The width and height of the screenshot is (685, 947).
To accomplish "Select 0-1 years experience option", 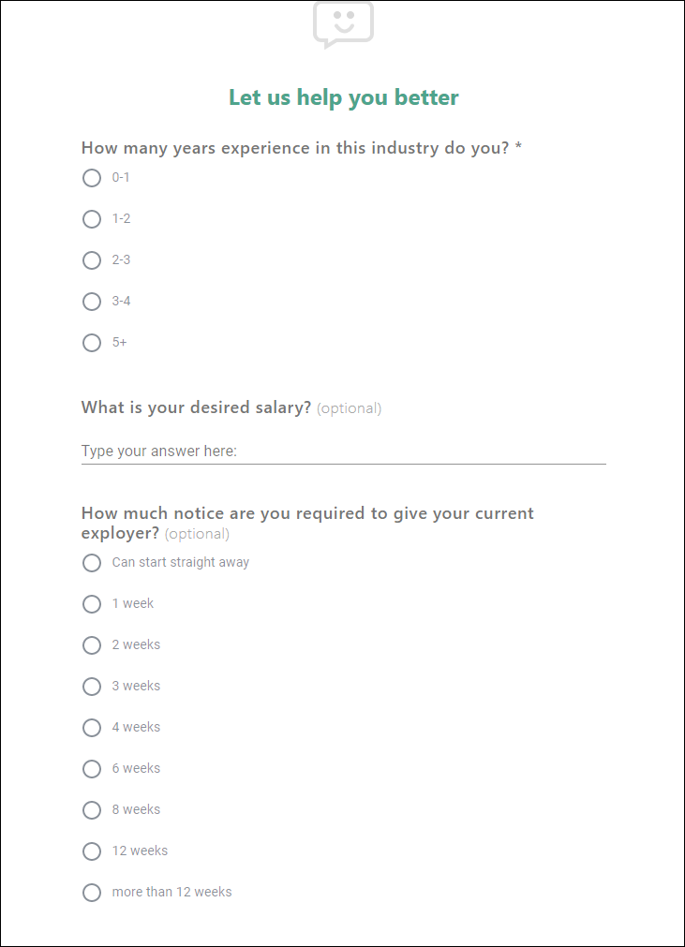I will tap(92, 178).
